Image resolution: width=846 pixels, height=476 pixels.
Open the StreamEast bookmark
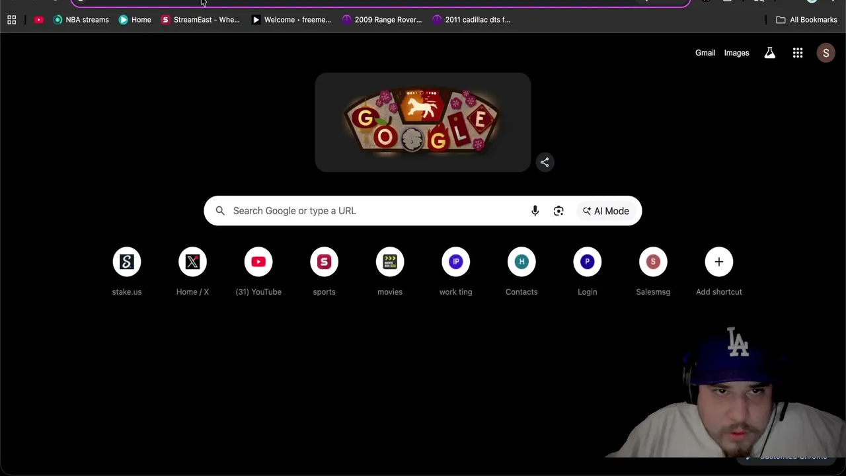tap(200, 20)
